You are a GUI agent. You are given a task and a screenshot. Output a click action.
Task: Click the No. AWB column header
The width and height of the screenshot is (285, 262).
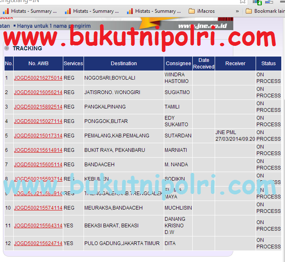point(38,64)
